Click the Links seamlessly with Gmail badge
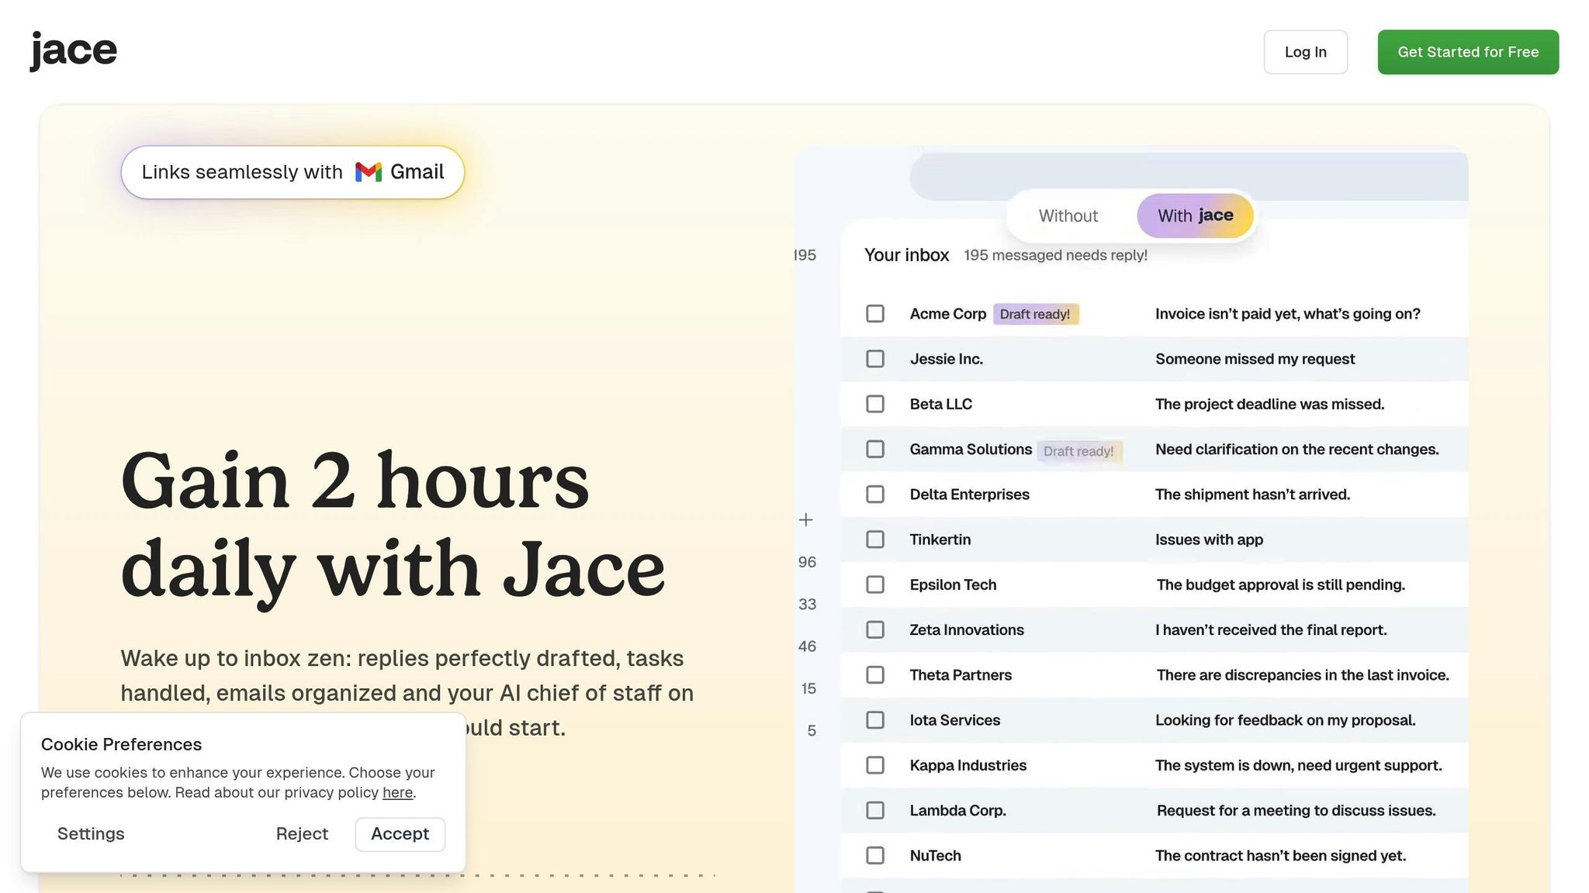The height and width of the screenshot is (893, 1589). coord(293,172)
